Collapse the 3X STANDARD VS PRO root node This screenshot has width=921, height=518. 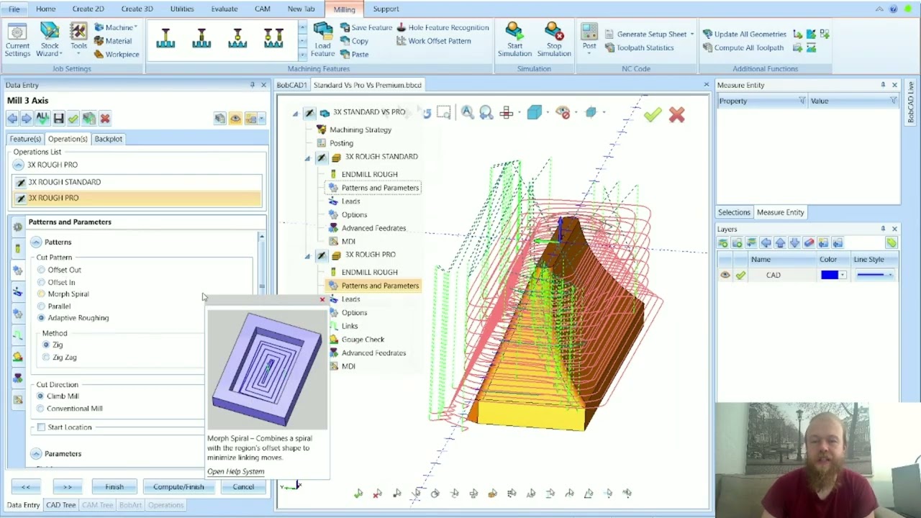coord(295,113)
